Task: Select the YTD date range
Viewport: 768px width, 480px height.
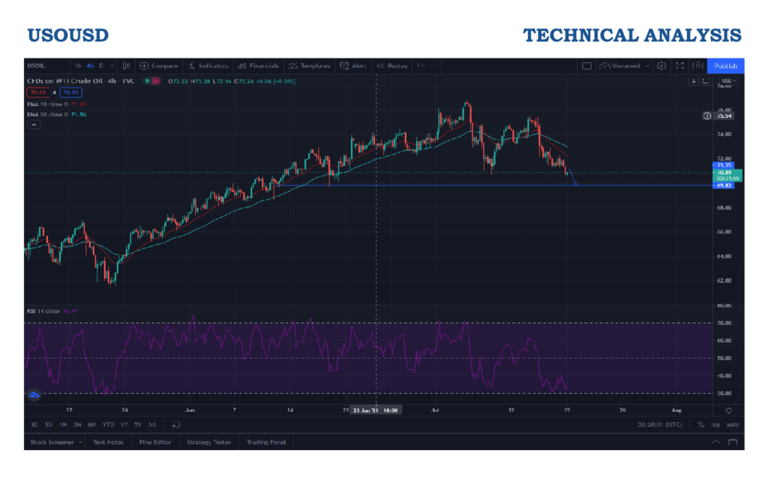Action: pyautogui.click(x=109, y=424)
